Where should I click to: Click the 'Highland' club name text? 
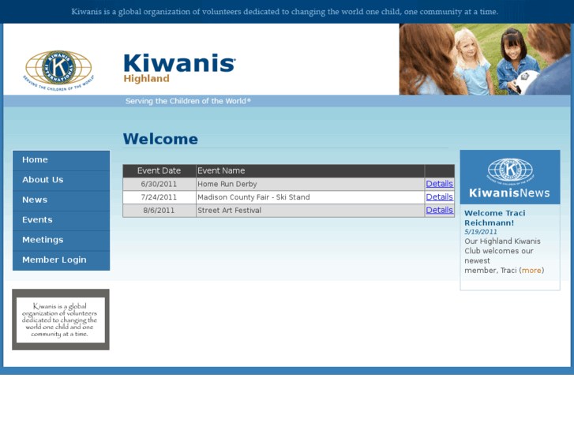click(146, 79)
